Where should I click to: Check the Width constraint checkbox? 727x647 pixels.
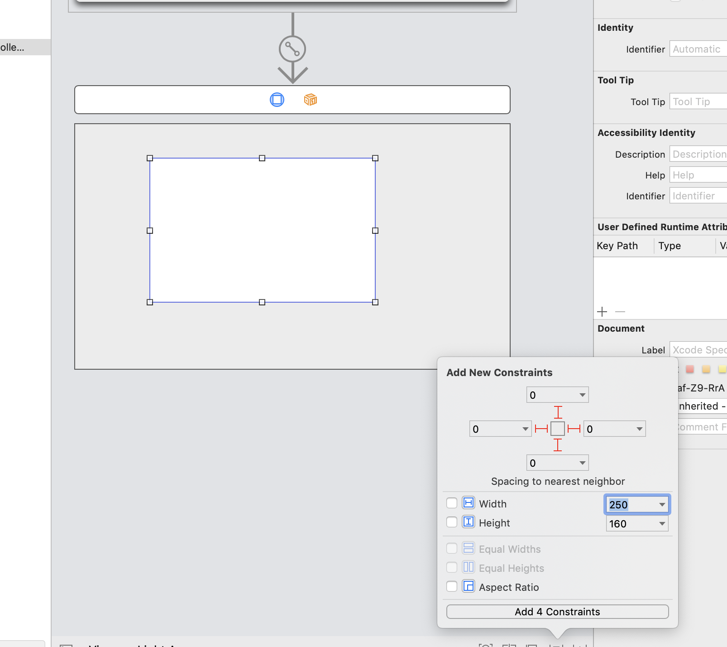pos(452,503)
